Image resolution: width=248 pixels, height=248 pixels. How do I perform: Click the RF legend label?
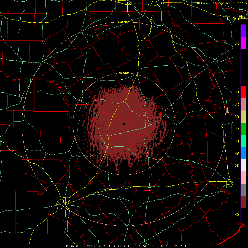tap(237, 31)
